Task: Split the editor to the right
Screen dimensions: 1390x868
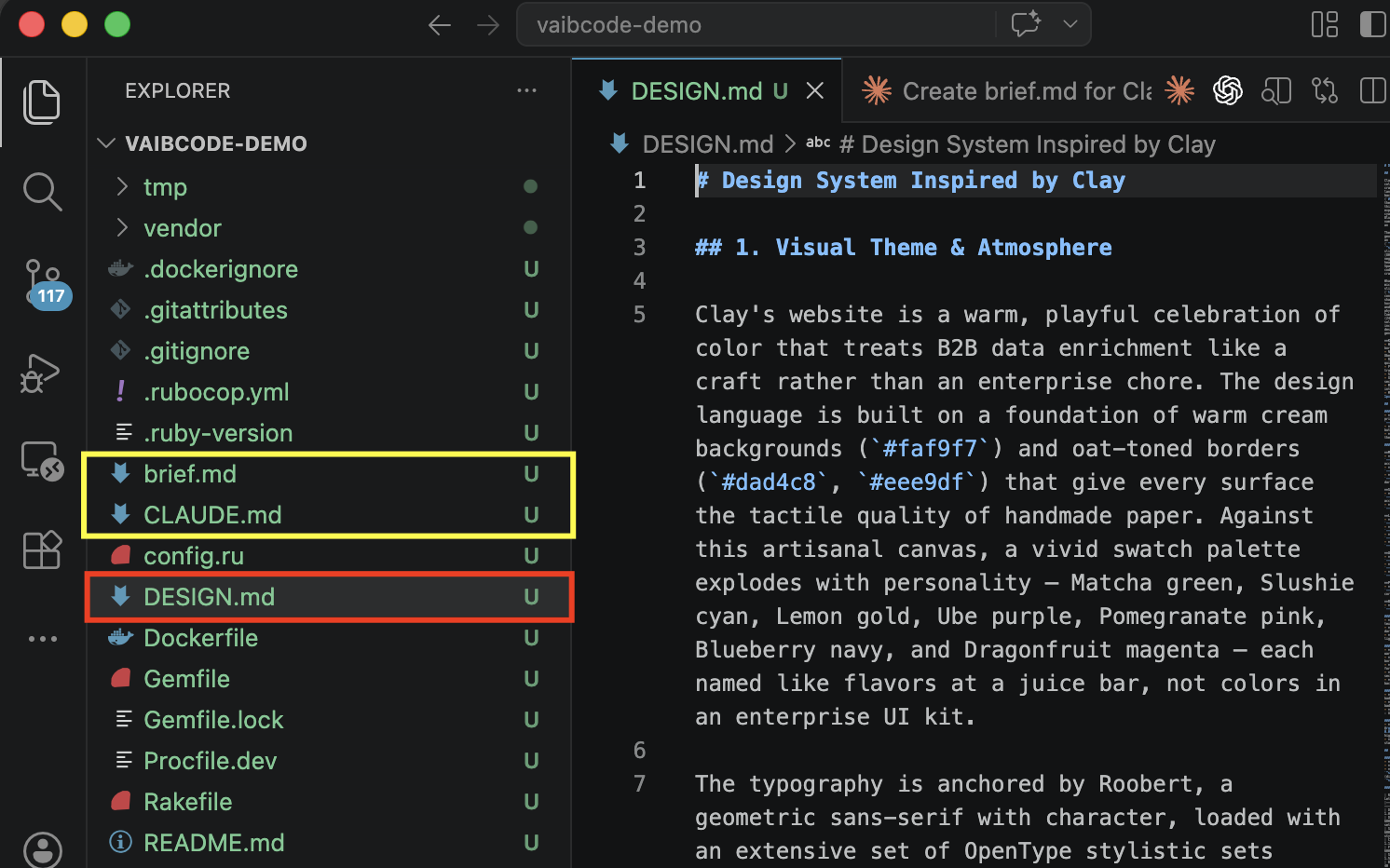Action: tap(1373, 90)
